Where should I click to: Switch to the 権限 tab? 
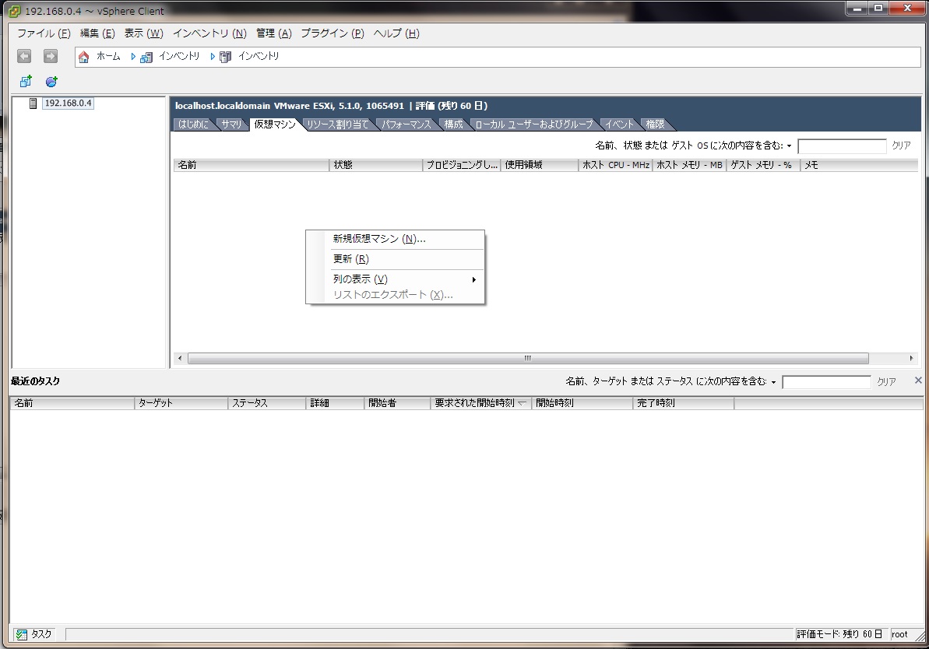(x=655, y=125)
